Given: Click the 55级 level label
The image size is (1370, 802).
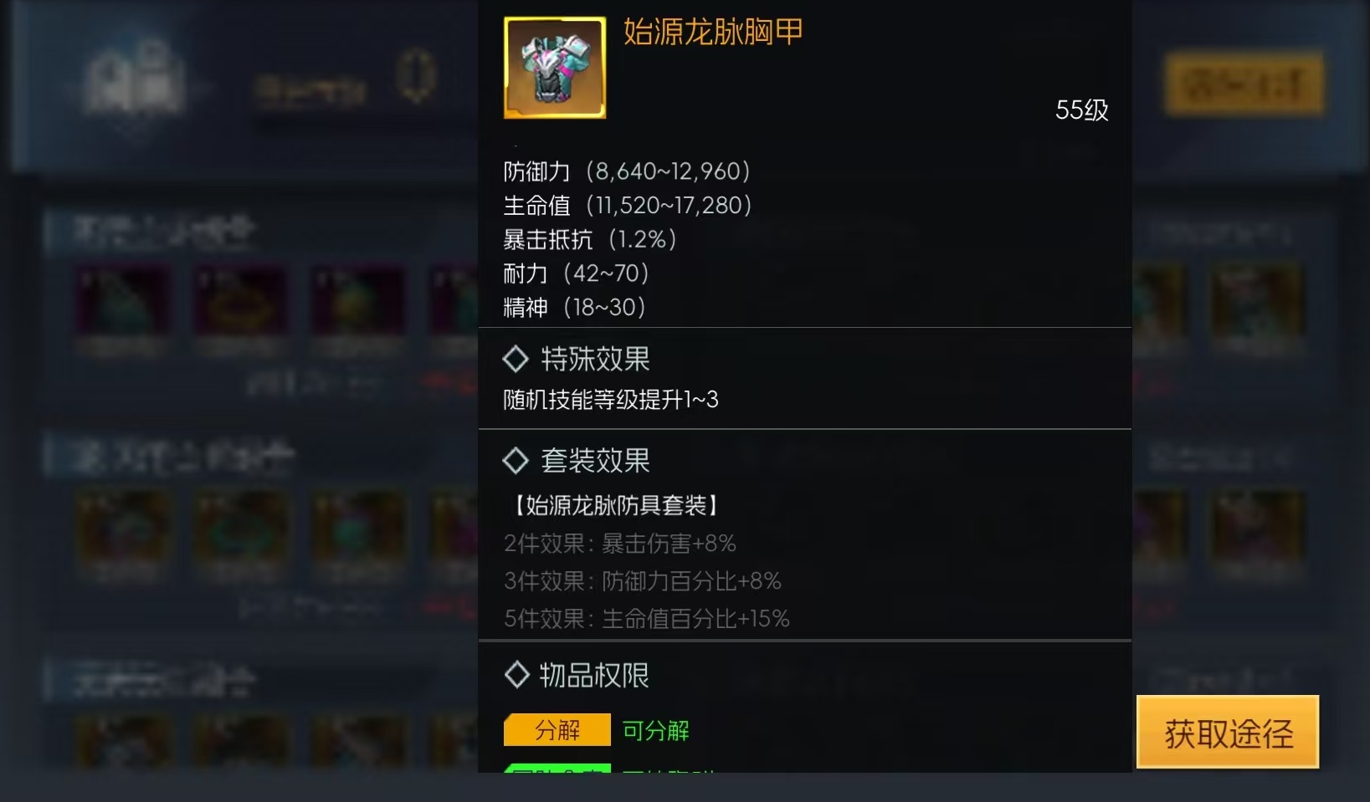Looking at the screenshot, I should [1082, 110].
